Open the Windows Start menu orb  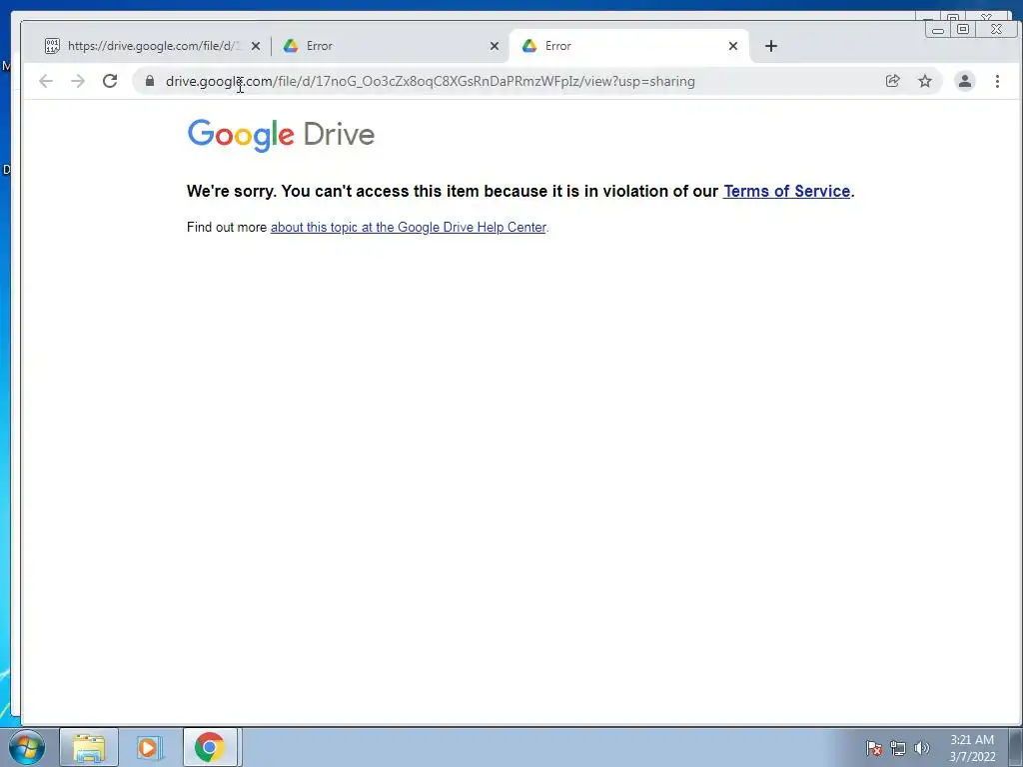[27, 747]
